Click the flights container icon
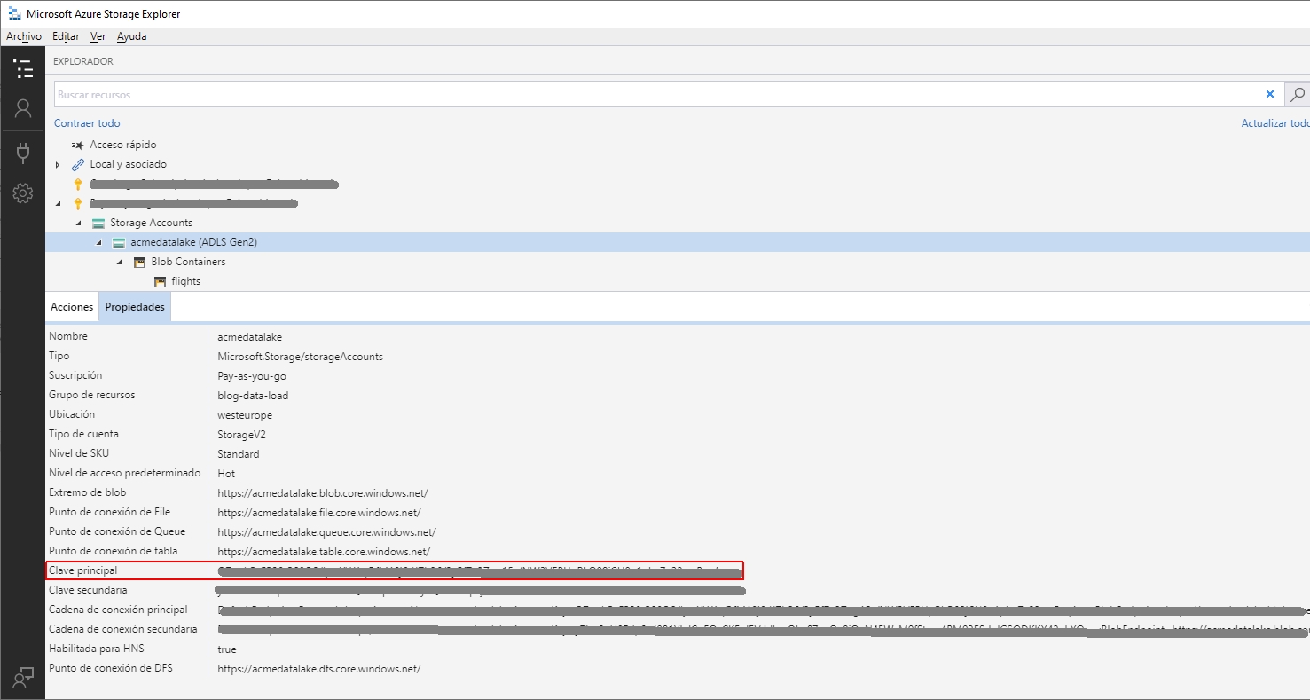The width and height of the screenshot is (1310, 700). coord(161,281)
